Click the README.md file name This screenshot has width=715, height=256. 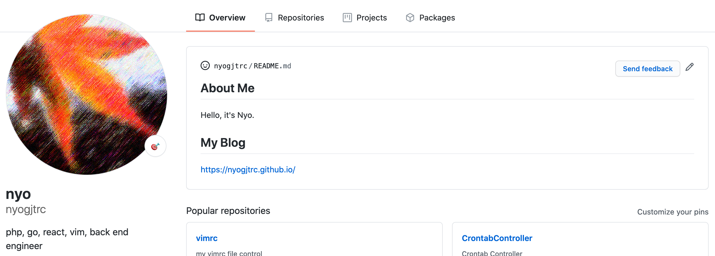pyautogui.click(x=272, y=66)
